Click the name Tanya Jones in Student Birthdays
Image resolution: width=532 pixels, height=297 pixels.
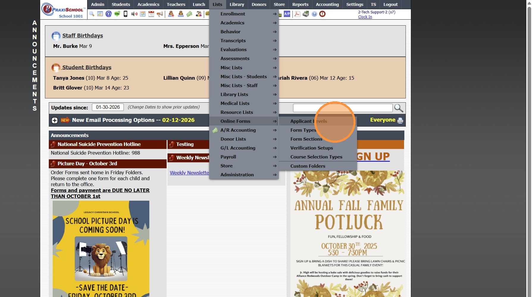(x=69, y=78)
